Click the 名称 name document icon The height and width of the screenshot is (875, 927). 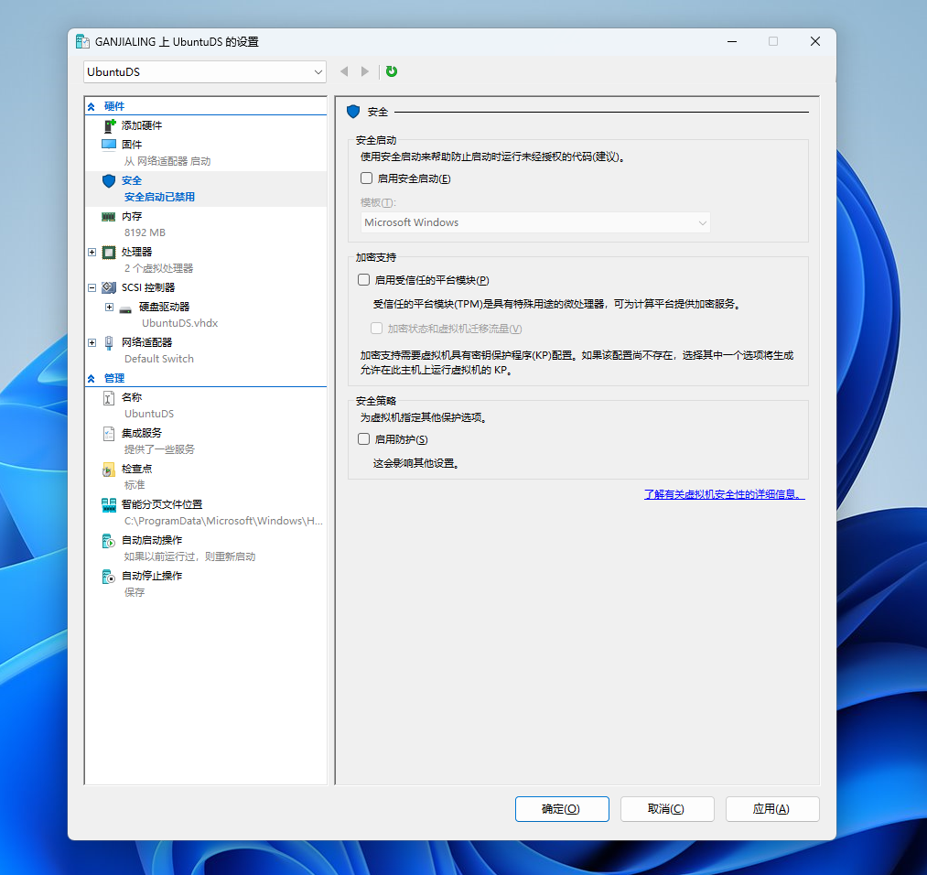(109, 398)
